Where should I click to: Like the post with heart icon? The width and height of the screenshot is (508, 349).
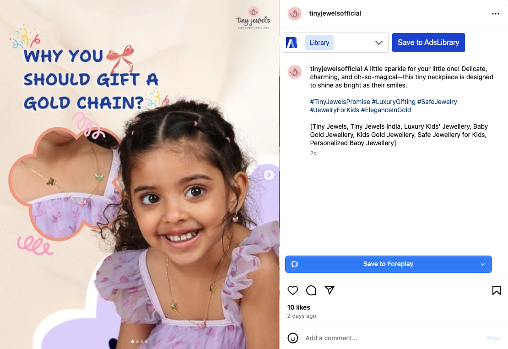click(x=292, y=290)
